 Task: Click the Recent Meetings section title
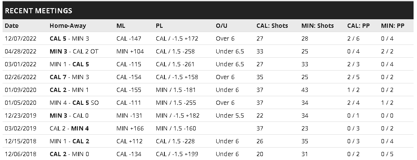pyautogui.click(x=39, y=11)
